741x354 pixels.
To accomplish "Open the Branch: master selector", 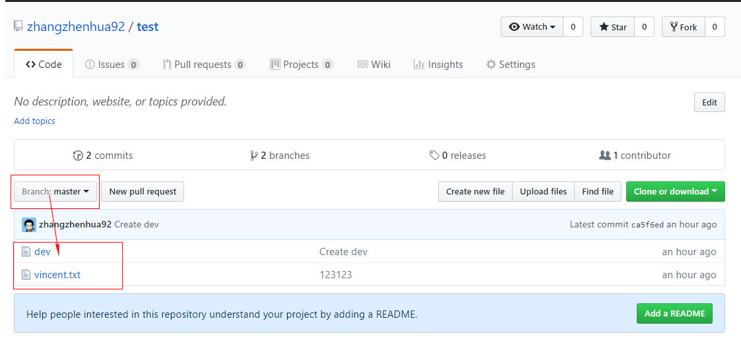I will 55,192.
